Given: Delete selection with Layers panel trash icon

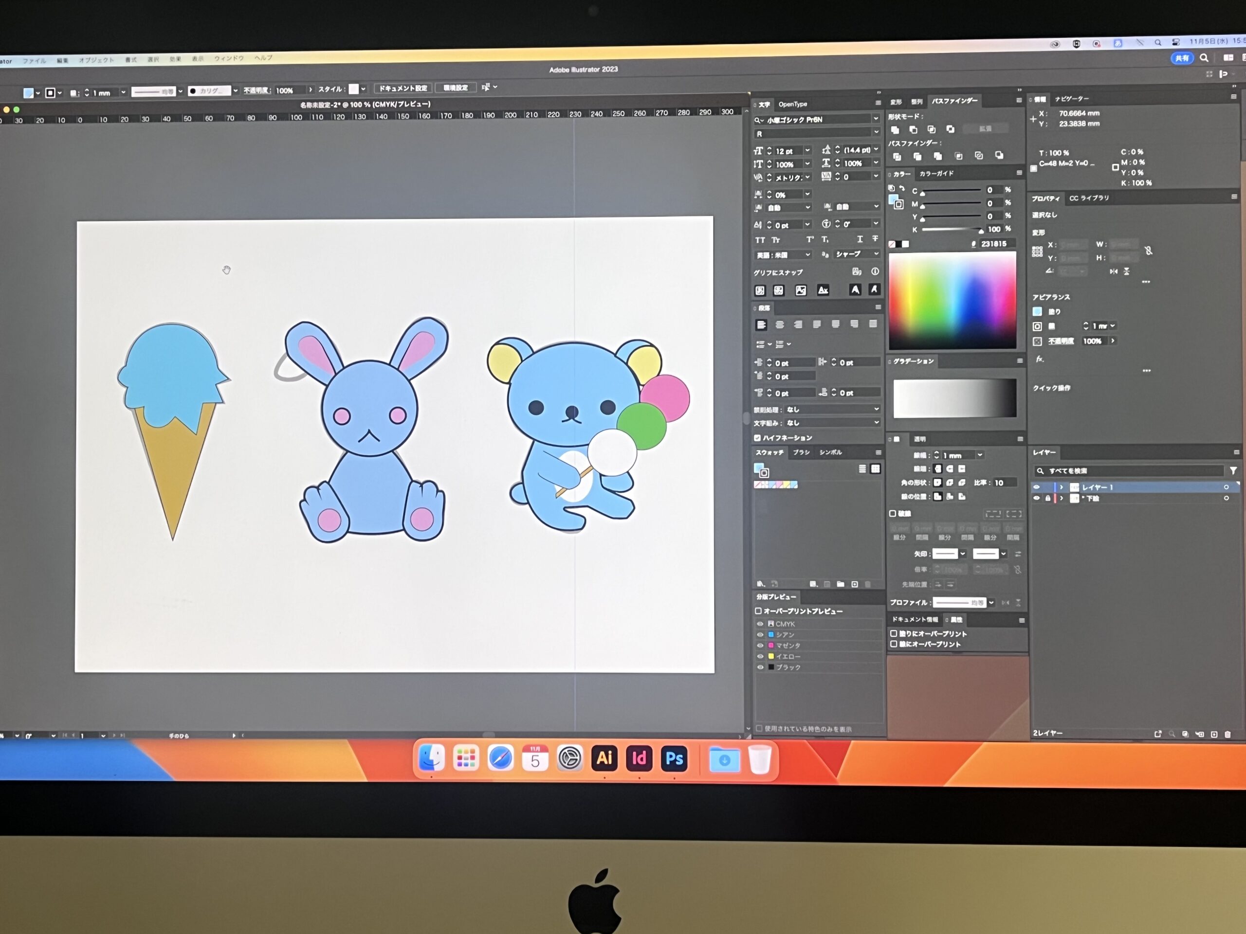Looking at the screenshot, I should (x=1228, y=734).
